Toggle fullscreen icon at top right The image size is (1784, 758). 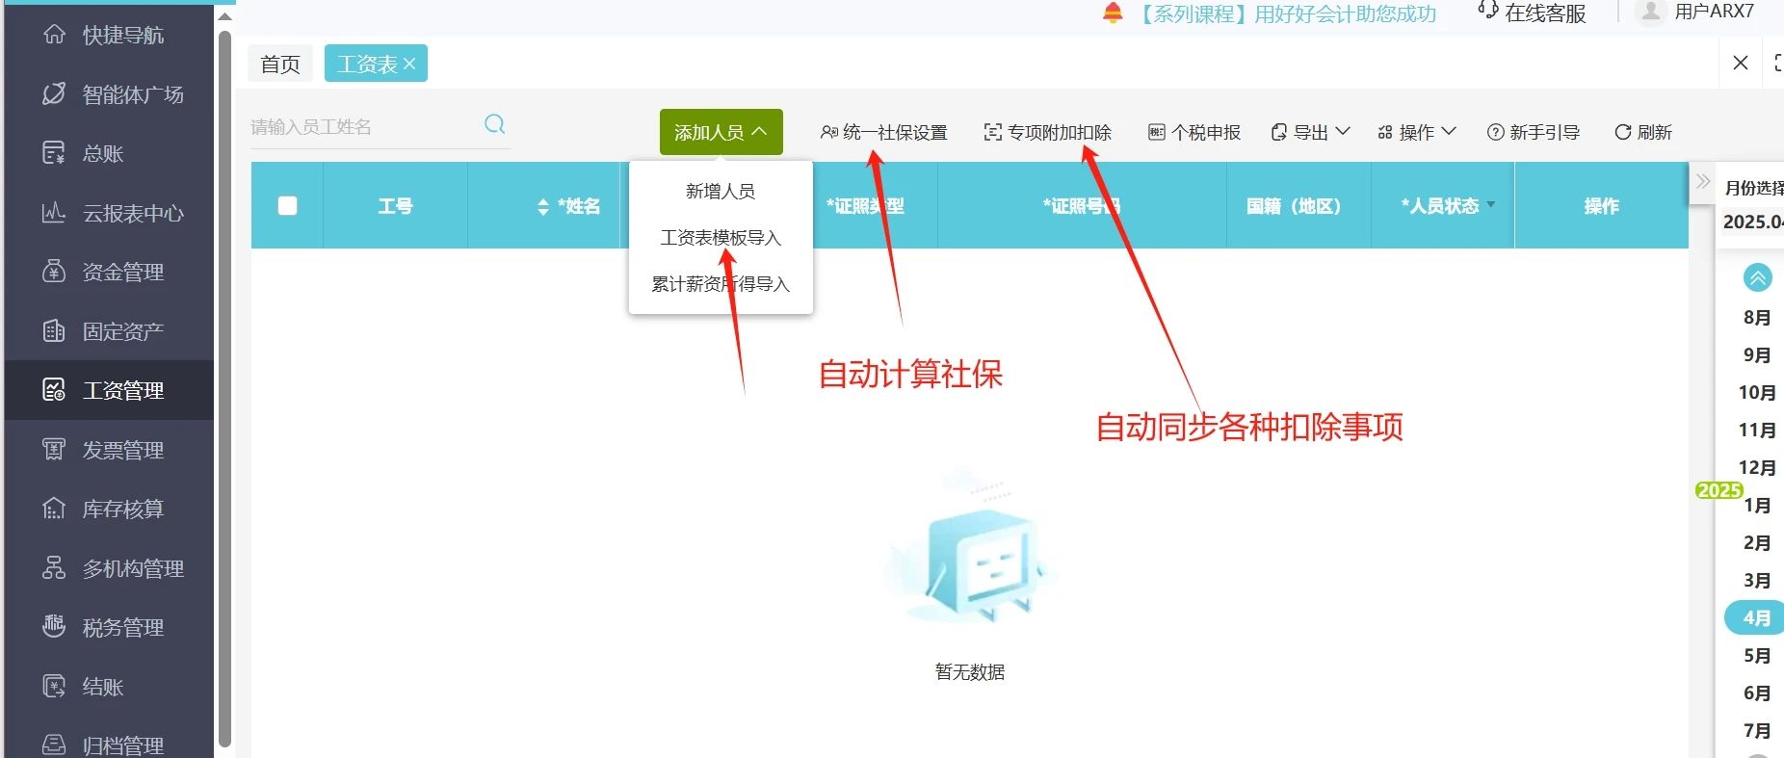point(1777,64)
